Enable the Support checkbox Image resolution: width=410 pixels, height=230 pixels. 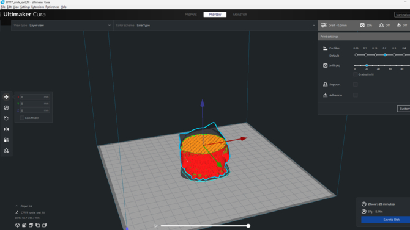(x=356, y=84)
